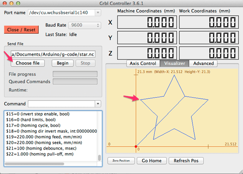Click the log's vertical scrollbar handle
Viewport: 243px width, 174px height.
pyautogui.click(x=99, y=158)
